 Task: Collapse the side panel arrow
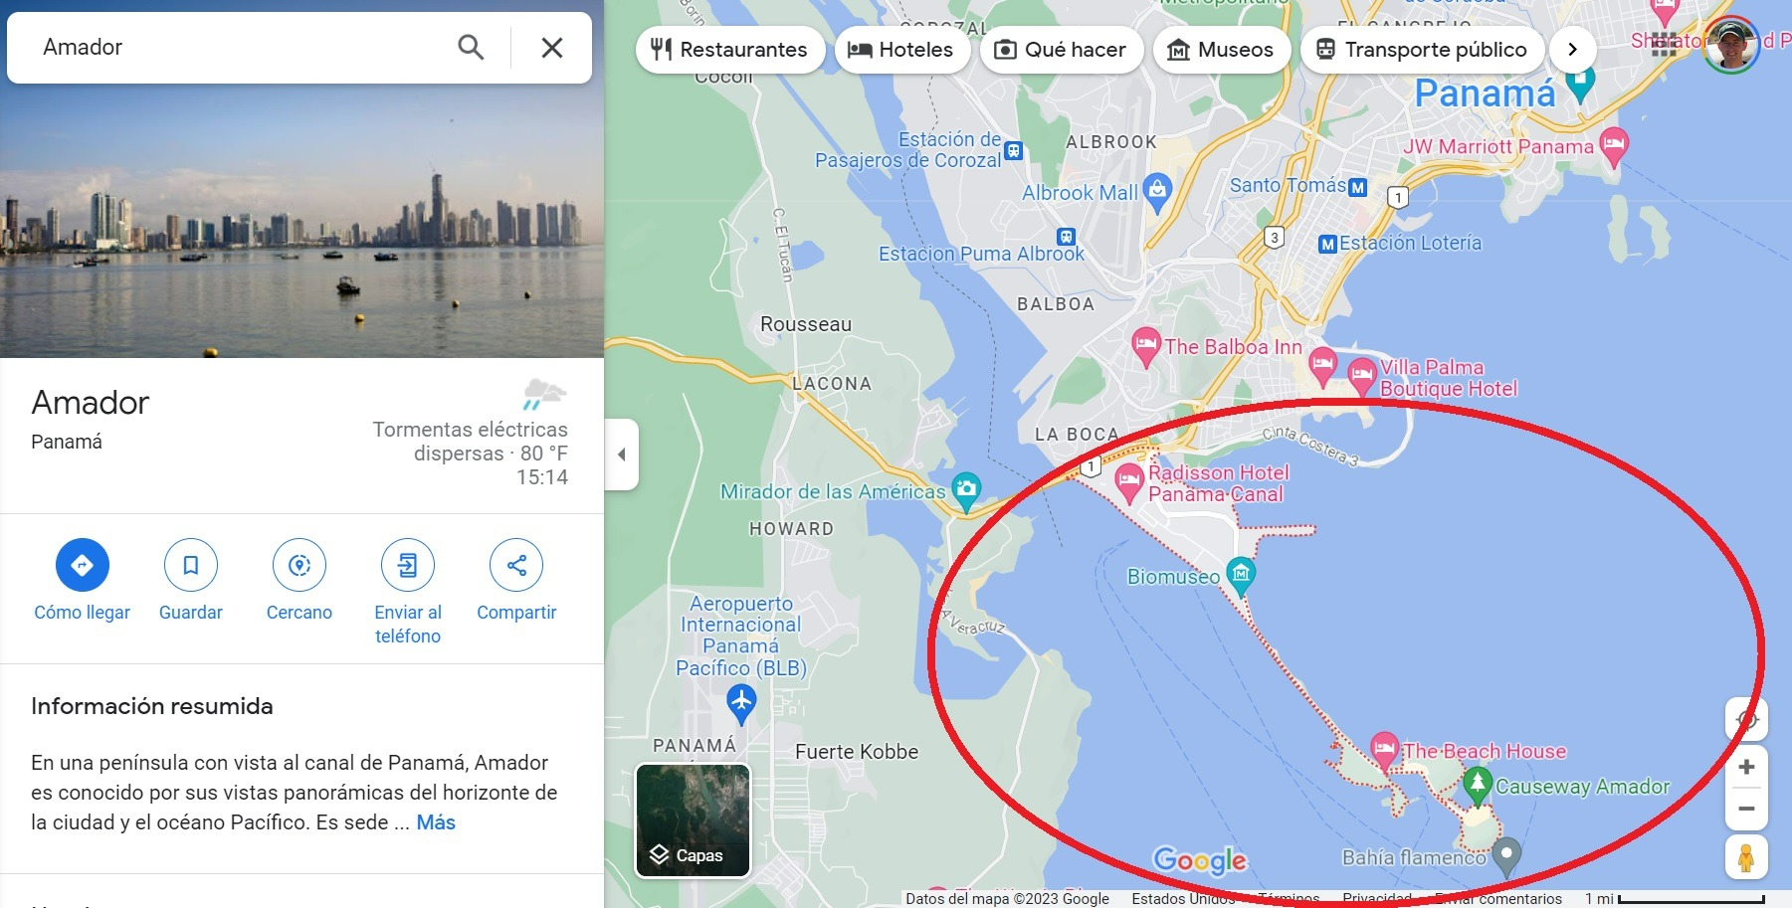(x=622, y=454)
